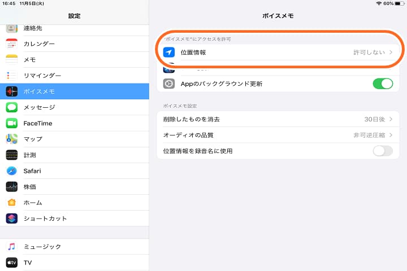Screen dimensions: 407x271
Task: Open 削除したものを消去 setting
Action: point(278,119)
